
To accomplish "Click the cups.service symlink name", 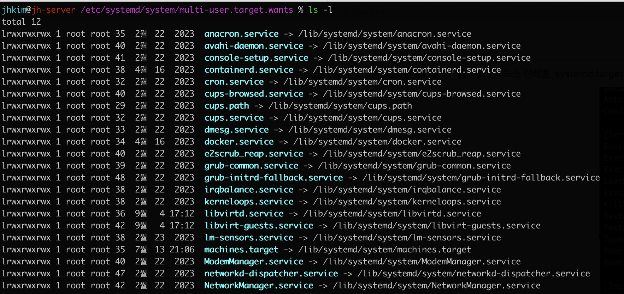I will click(234, 118).
